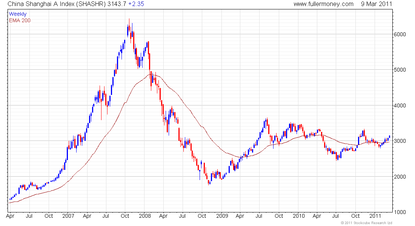Click the 2008 year label on time axis

coord(145,216)
